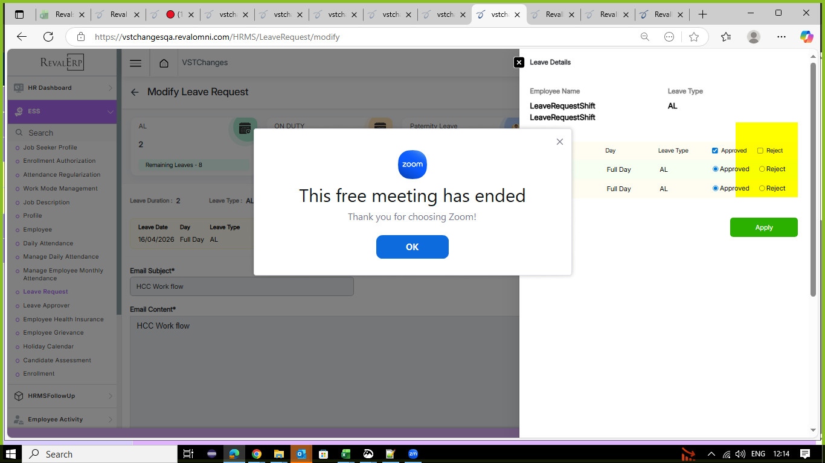Tick the Reject header checkbox
825x463 pixels.
click(760, 151)
